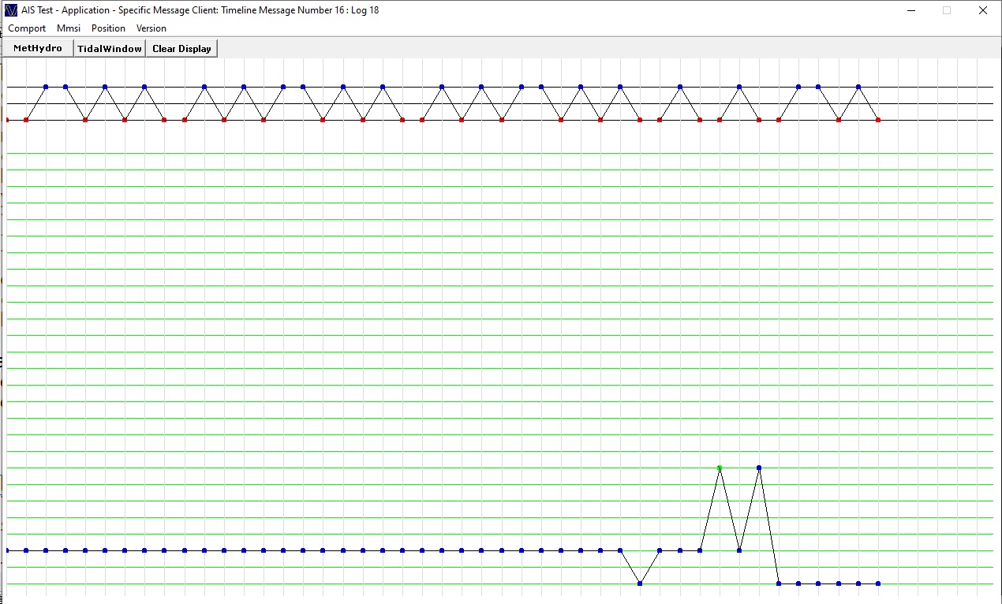Minimize the AIS Test window
This screenshot has width=1002, height=604.
point(911,11)
